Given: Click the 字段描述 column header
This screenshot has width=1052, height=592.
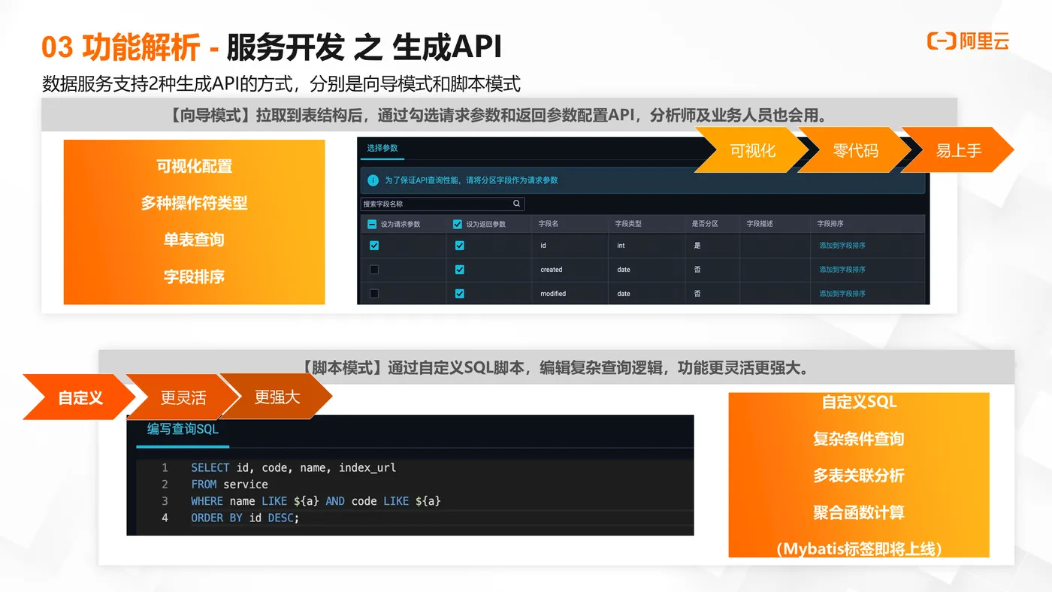Looking at the screenshot, I should point(760,224).
